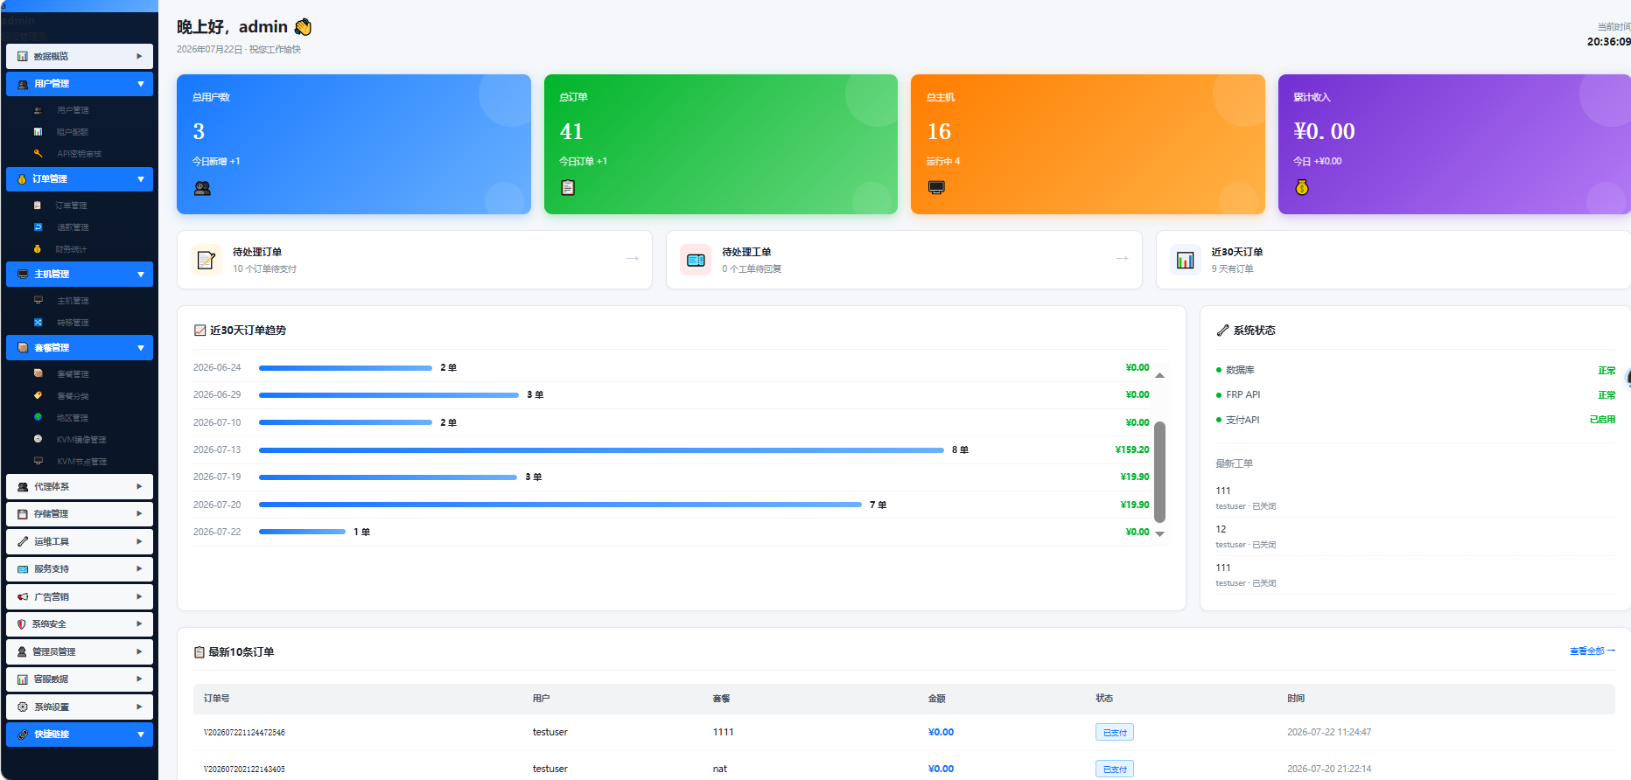
Task: Expand the 系统设置 menu
Action: pos(80,707)
